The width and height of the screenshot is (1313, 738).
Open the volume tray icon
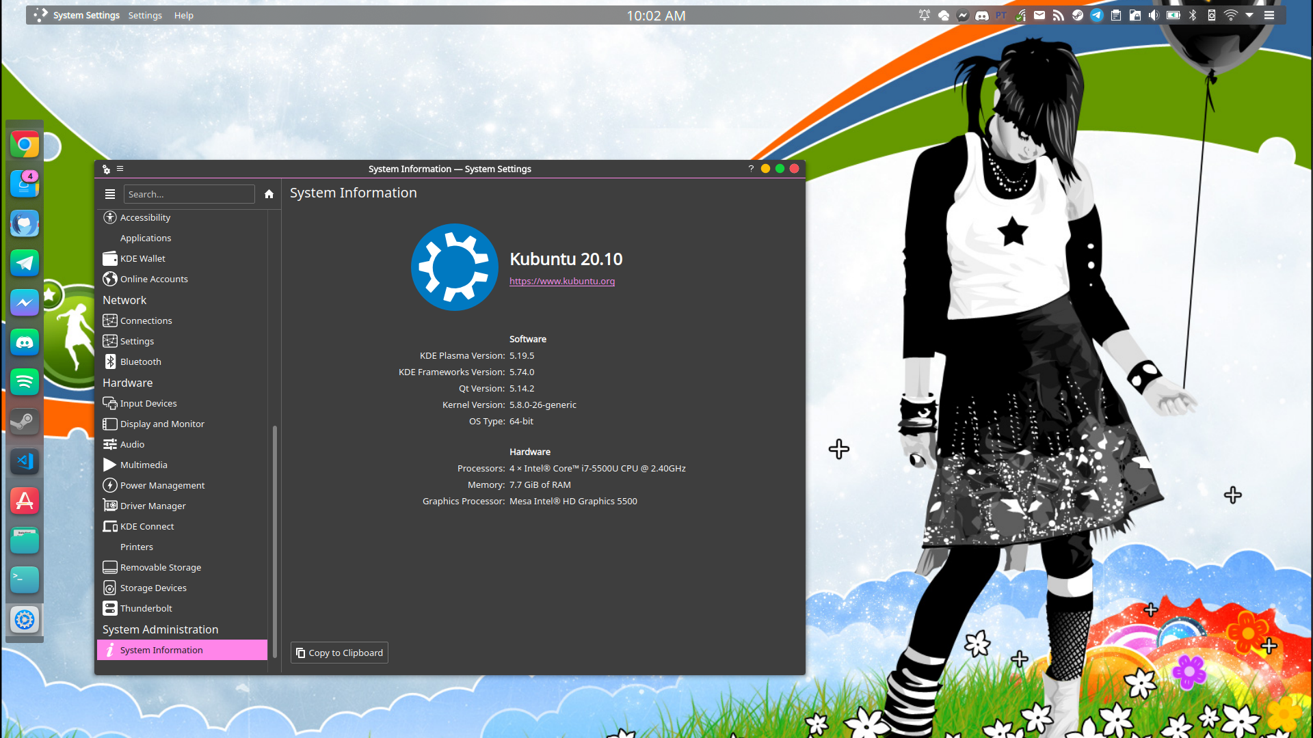1154,15
